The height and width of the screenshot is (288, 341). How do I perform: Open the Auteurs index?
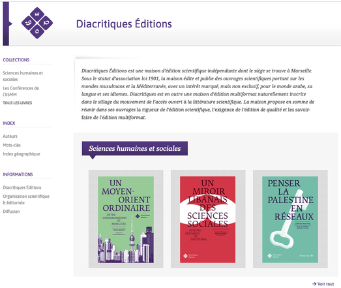(x=10, y=136)
